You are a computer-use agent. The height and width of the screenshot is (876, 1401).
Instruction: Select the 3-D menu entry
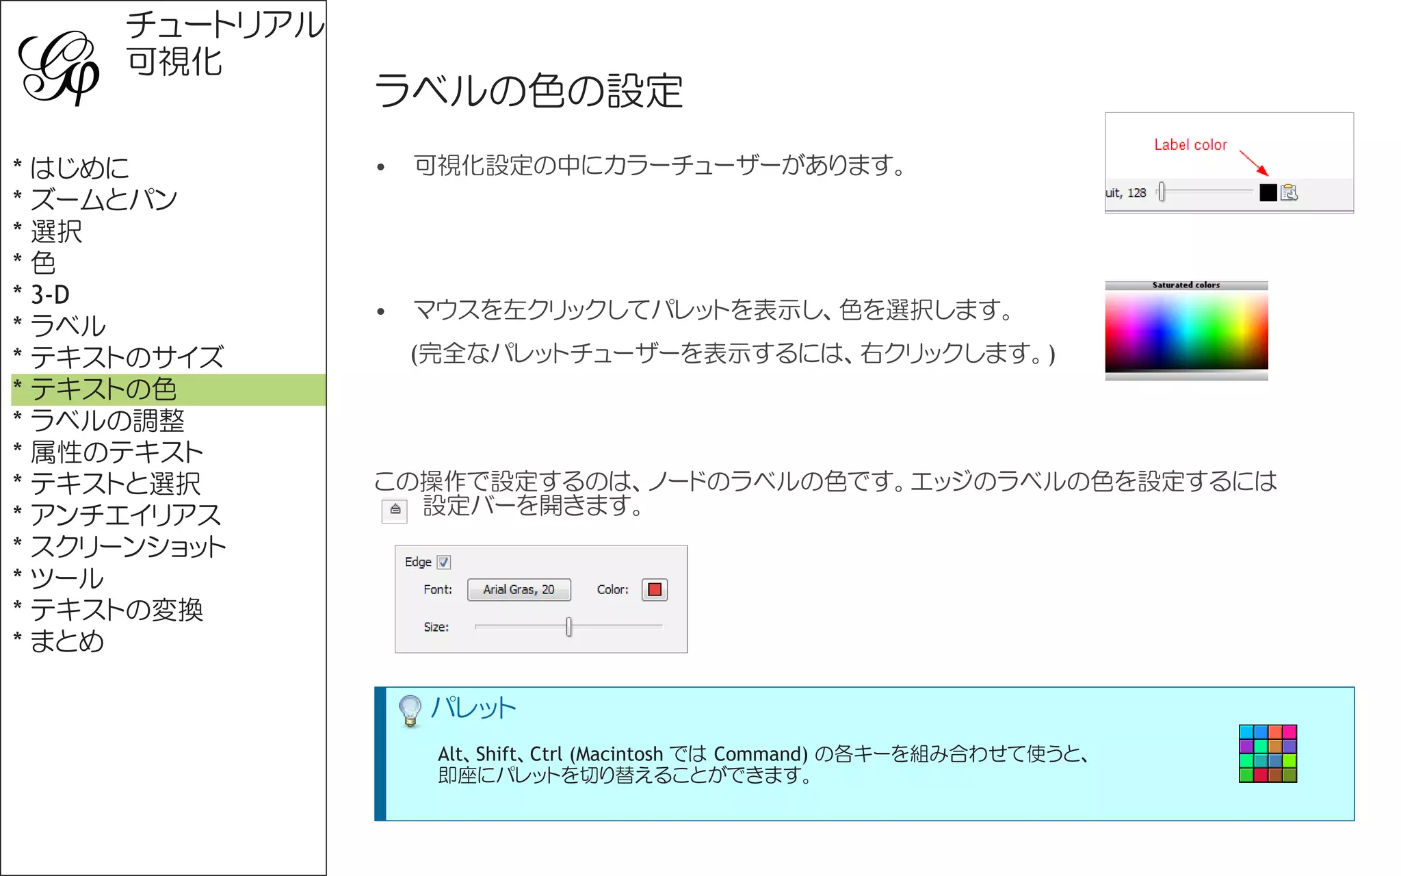pyautogui.click(x=50, y=294)
